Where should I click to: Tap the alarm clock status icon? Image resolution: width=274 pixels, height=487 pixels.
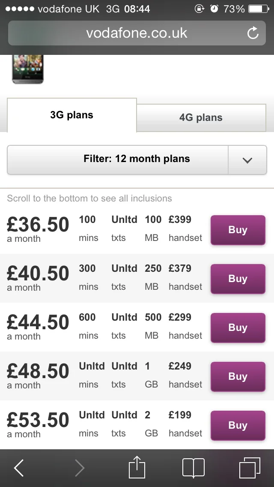(214, 9)
